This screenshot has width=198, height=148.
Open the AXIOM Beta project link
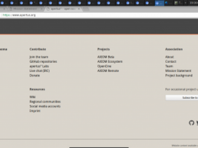click(106, 57)
